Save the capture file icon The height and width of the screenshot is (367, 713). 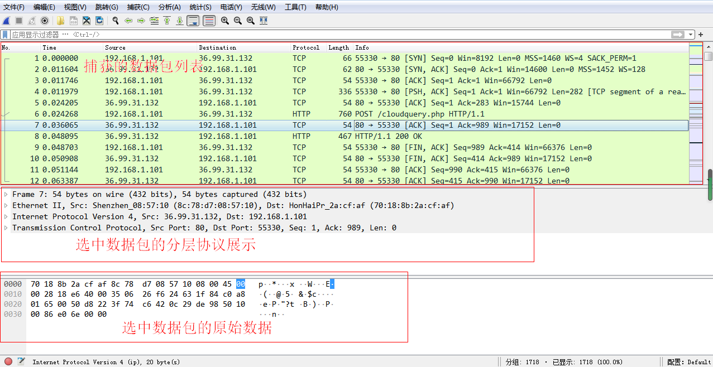pos(73,21)
